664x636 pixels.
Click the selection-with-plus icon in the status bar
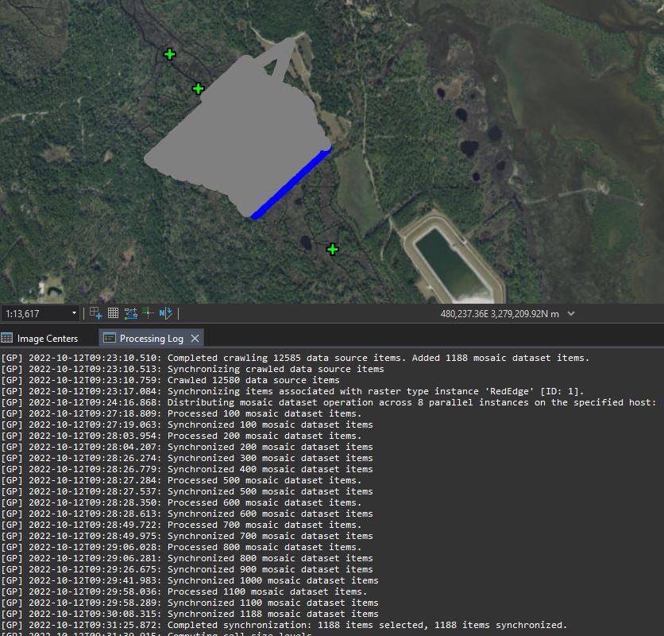pyautogui.click(x=129, y=312)
